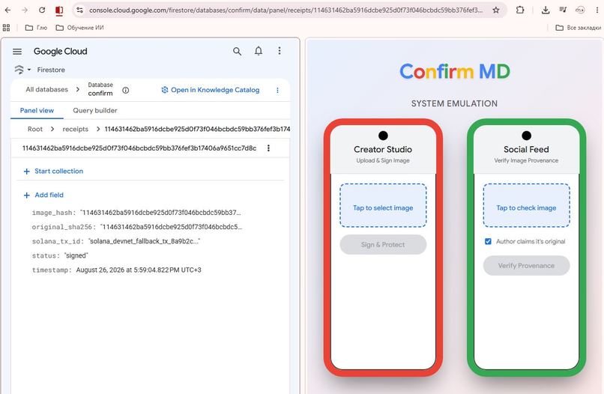Open the Обучение ИИ bookmark folder
Image resolution: width=604 pixels, height=394 pixels.
pos(79,28)
